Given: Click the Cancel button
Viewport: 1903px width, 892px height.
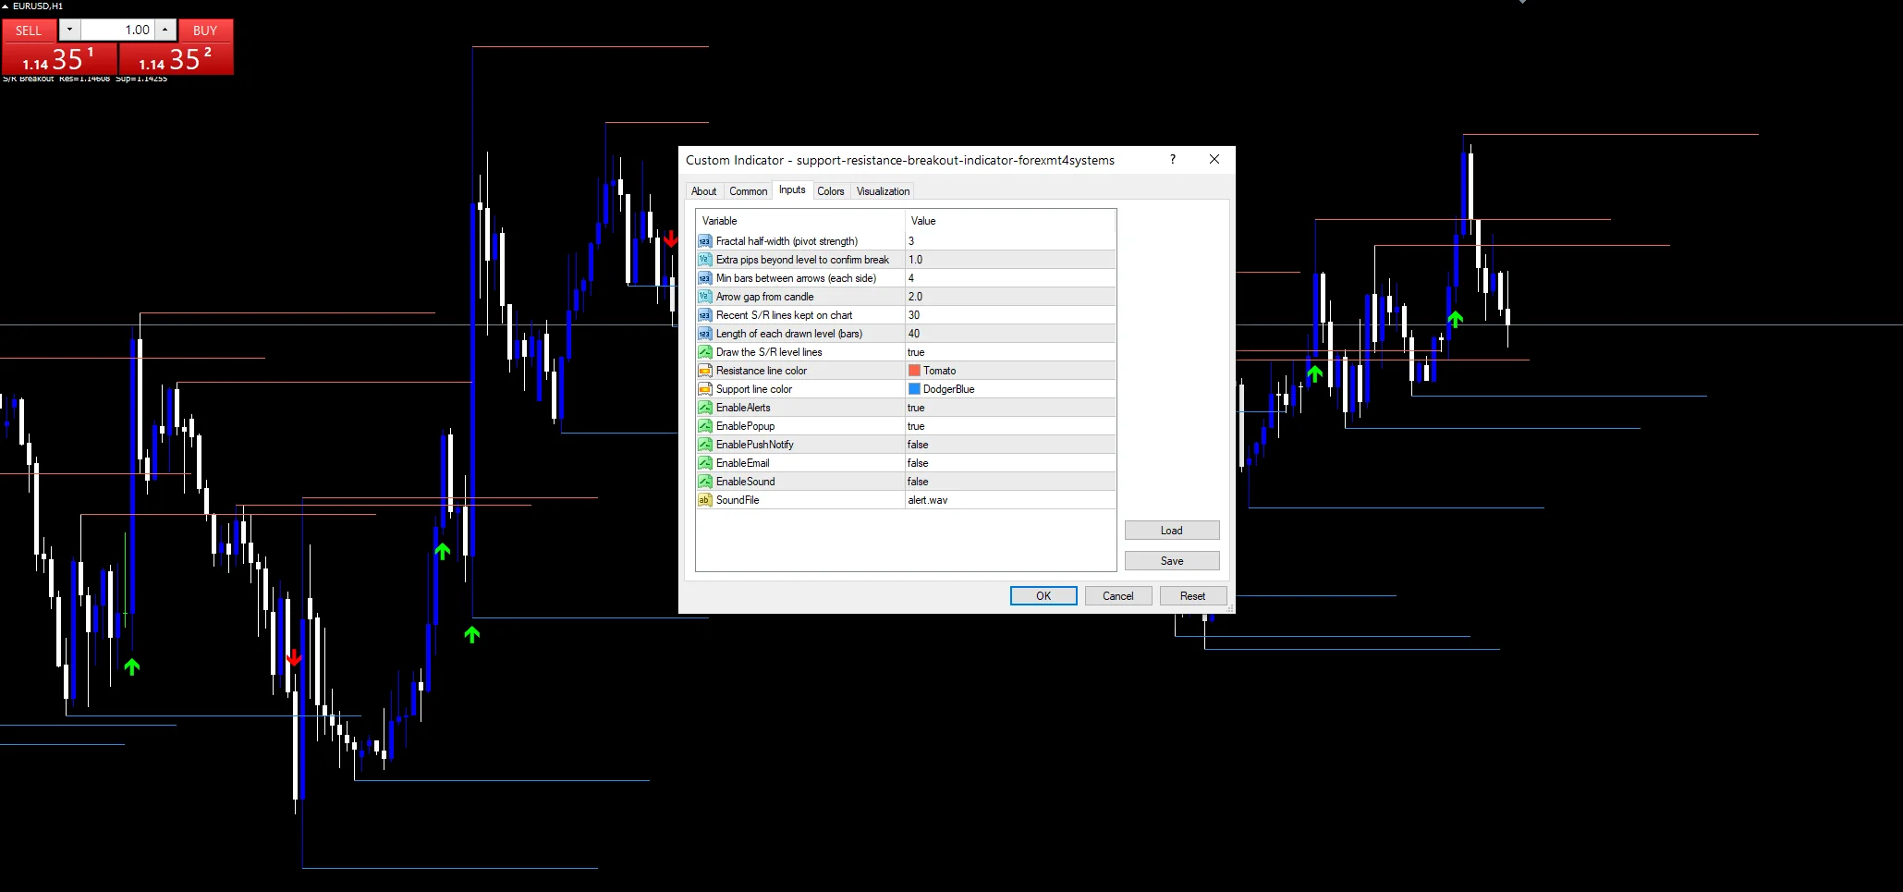Looking at the screenshot, I should click(1117, 596).
